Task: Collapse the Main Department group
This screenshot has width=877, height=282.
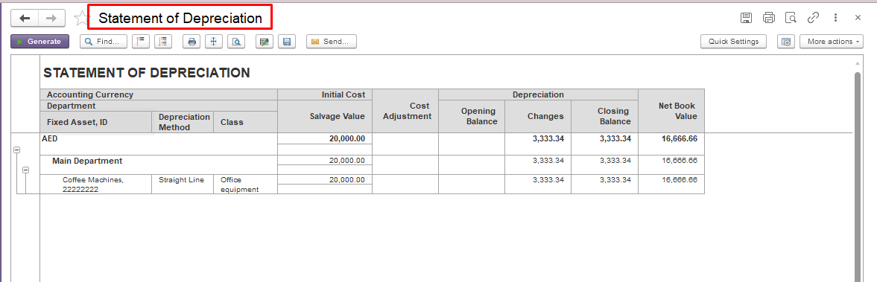Action: click(26, 170)
